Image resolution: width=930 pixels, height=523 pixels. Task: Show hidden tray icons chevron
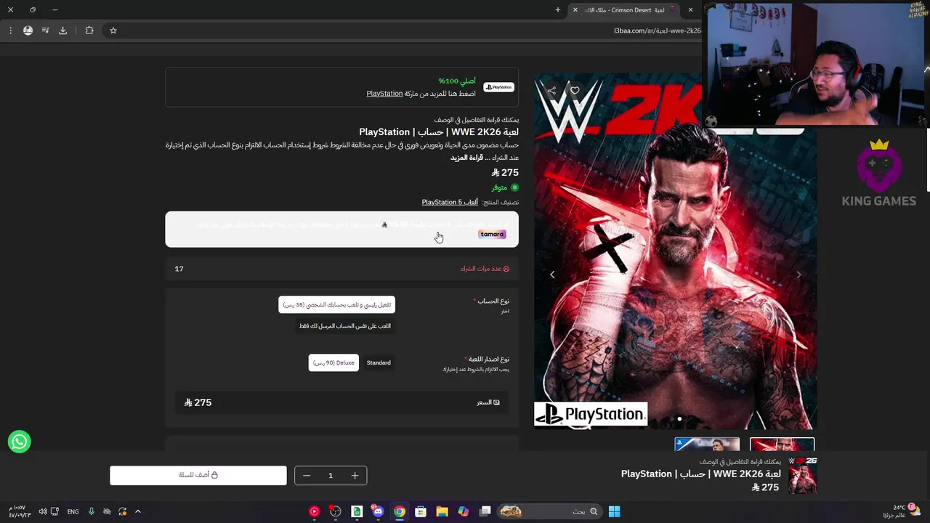pyautogui.click(x=138, y=511)
